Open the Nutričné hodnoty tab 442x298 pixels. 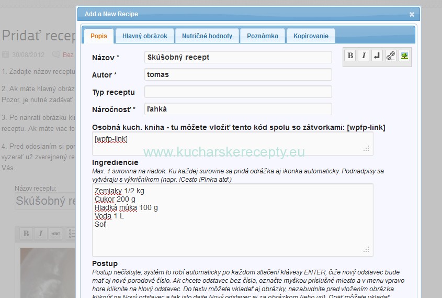207,36
